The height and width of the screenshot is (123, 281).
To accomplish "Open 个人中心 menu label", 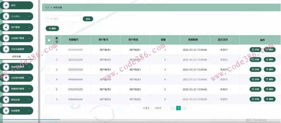I will click(x=16, y=16).
